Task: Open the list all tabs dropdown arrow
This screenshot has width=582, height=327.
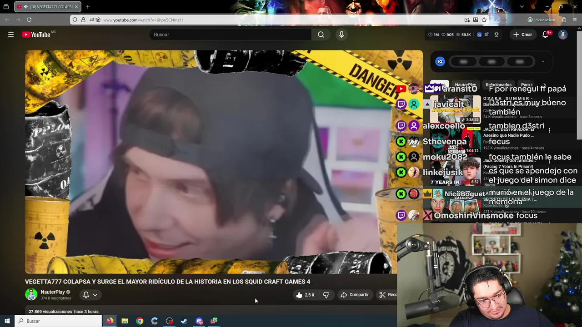Action: tap(522, 7)
